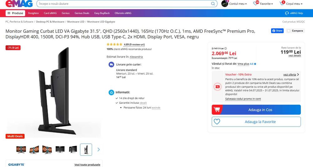Expand the Coșul meu dropdown

click(x=294, y=3)
